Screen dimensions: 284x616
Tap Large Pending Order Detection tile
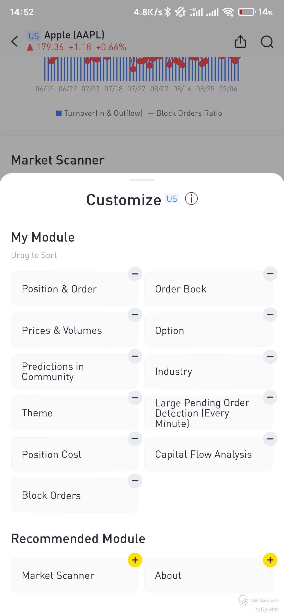click(208, 413)
